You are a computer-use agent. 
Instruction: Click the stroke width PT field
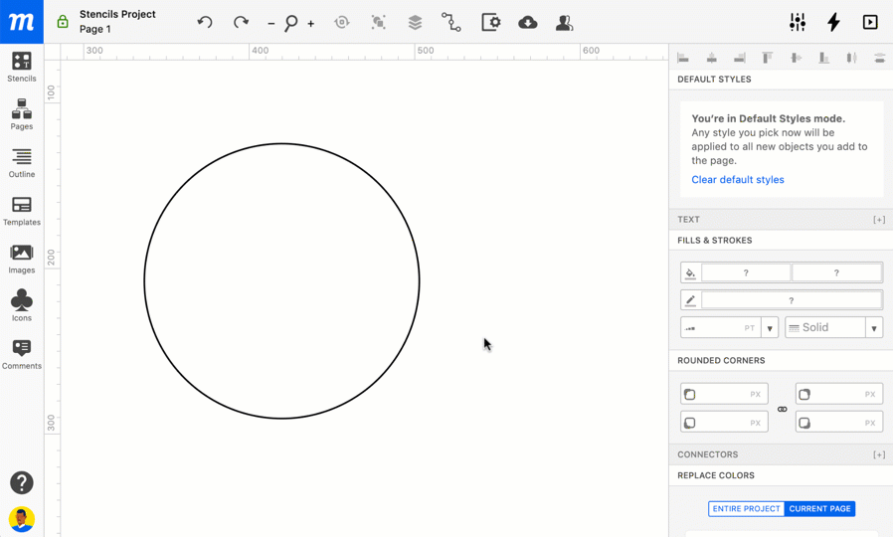point(720,327)
